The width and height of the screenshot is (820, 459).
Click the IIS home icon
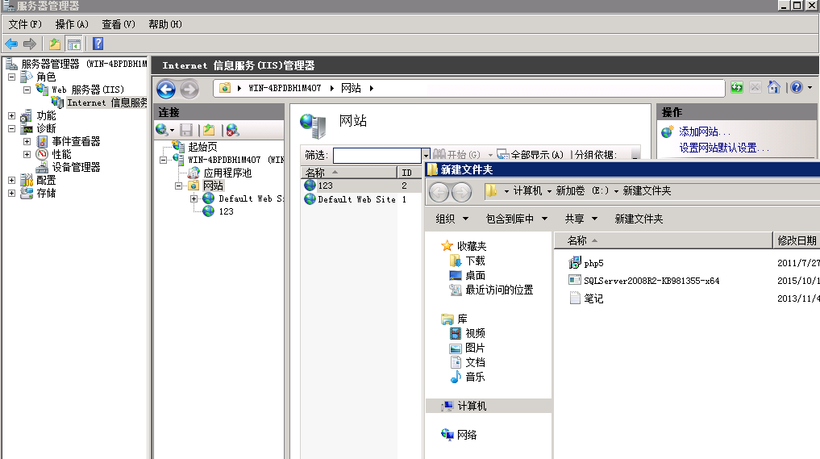[x=774, y=87]
